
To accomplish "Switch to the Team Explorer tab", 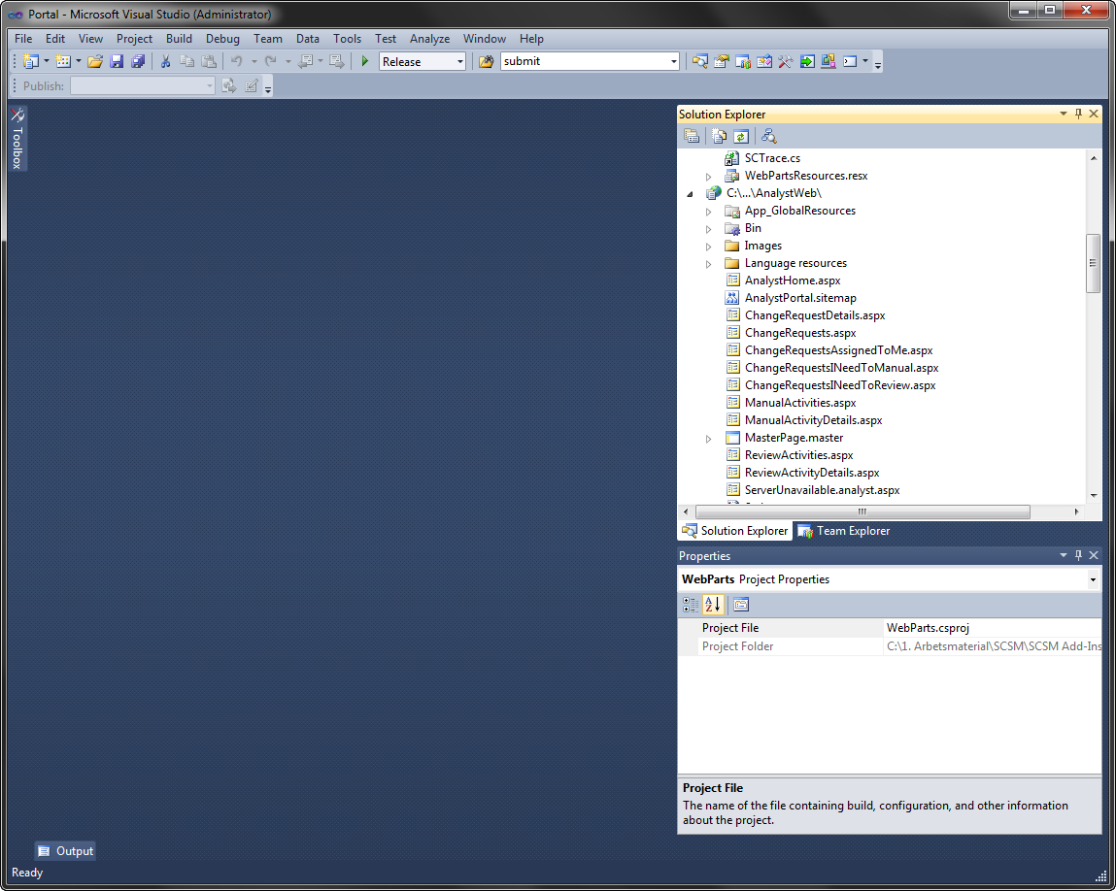I will (843, 531).
